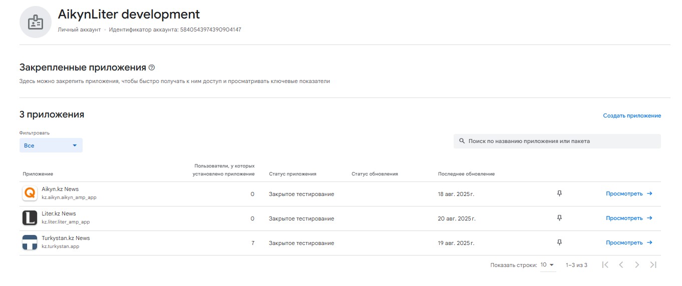Toggle pin for Turkystan.kz News
Image resolution: width=682 pixels, height=286 pixels.
(559, 242)
